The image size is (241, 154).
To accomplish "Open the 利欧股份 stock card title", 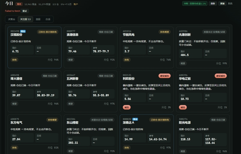I will tap(129, 79).
